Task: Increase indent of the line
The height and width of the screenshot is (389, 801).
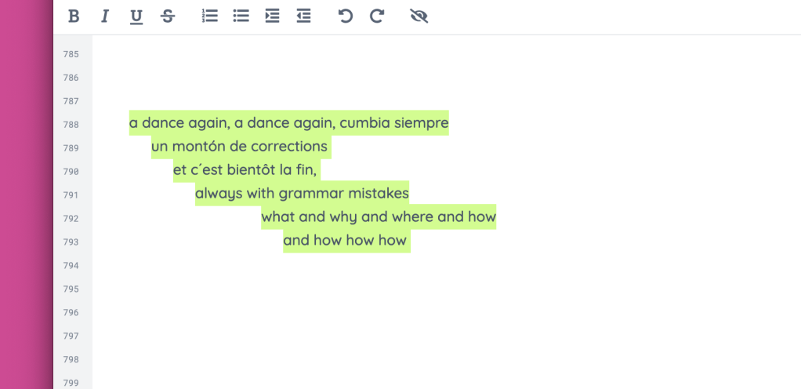Action: coord(272,16)
